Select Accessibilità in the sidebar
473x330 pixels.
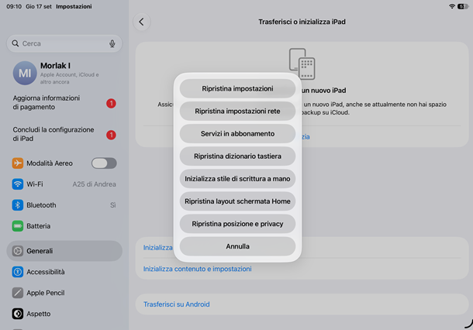[x=64, y=272]
